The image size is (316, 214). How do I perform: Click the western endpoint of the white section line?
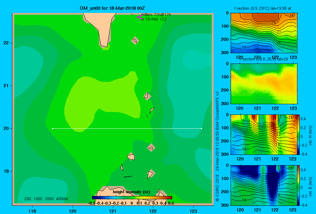tap(52, 128)
